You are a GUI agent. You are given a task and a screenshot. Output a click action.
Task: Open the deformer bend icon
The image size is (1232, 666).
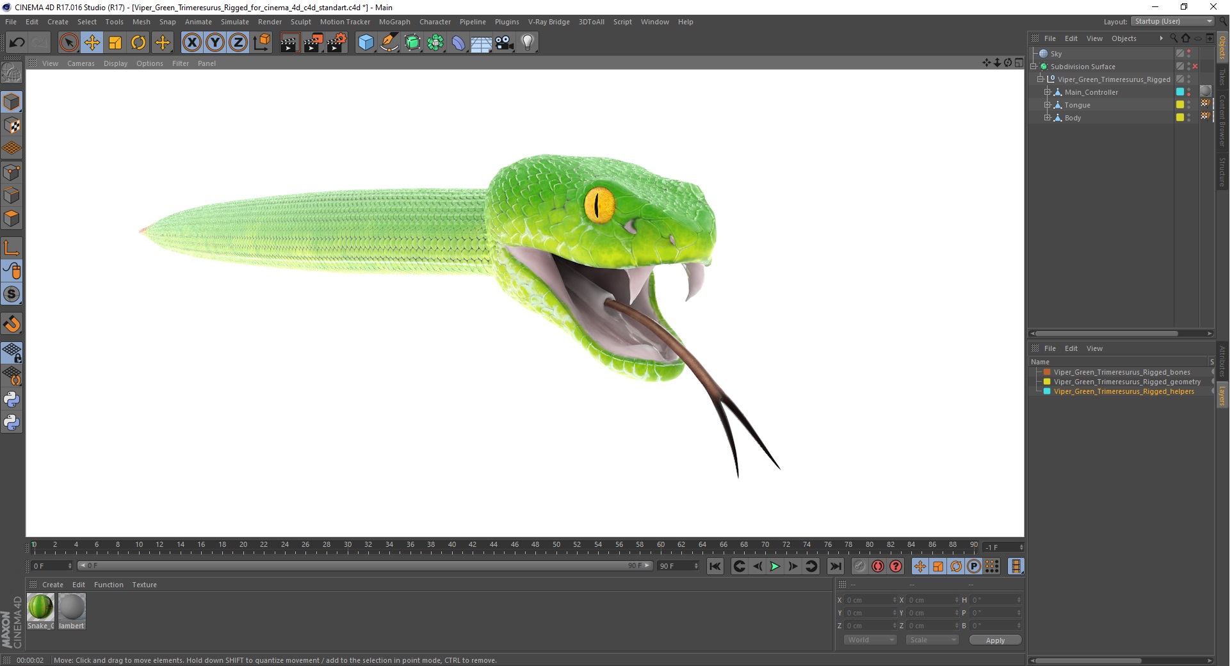459,43
